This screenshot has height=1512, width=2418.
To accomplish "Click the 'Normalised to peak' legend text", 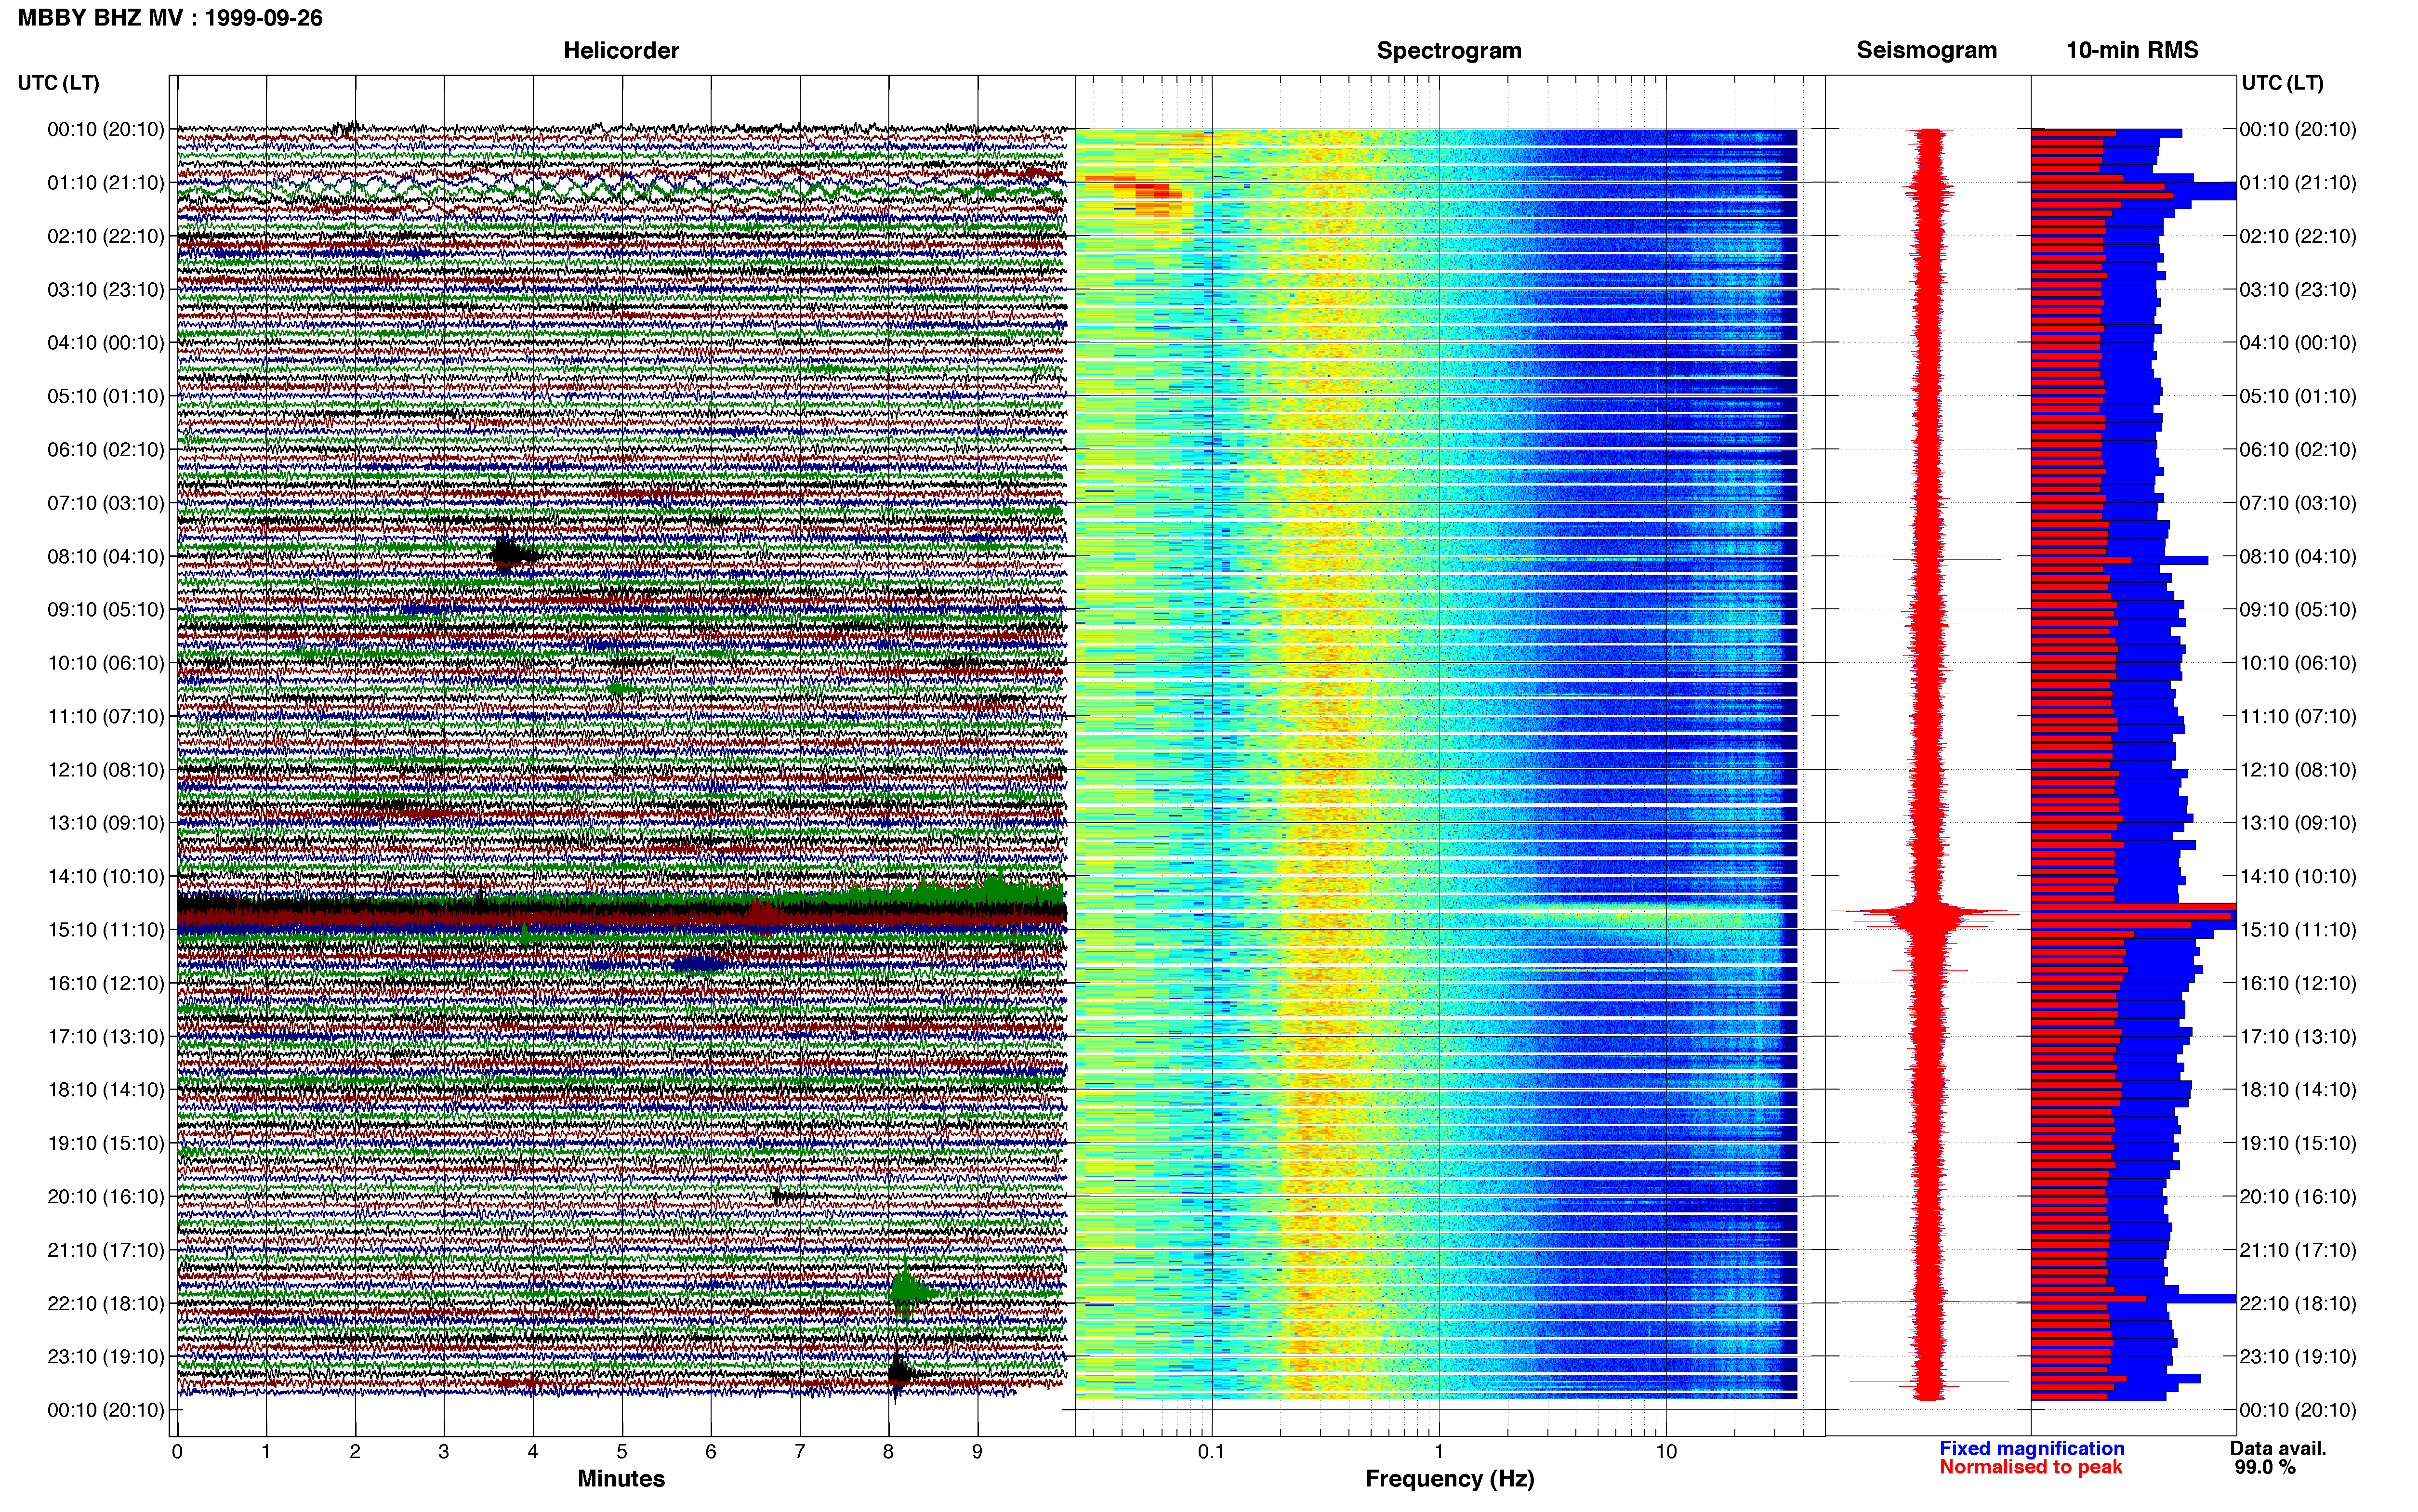I will tap(2030, 1467).
